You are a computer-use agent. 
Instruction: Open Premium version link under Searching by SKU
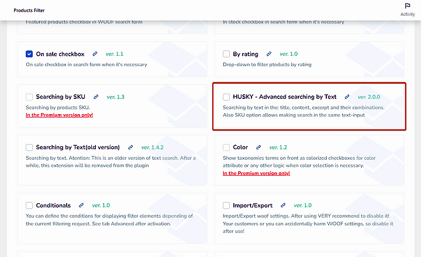(x=59, y=115)
